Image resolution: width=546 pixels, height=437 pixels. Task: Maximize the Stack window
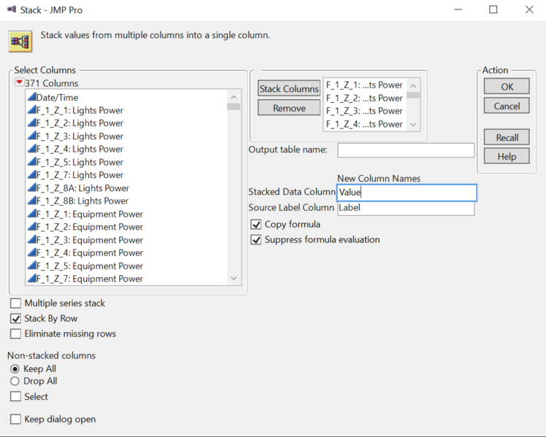[x=493, y=9]
